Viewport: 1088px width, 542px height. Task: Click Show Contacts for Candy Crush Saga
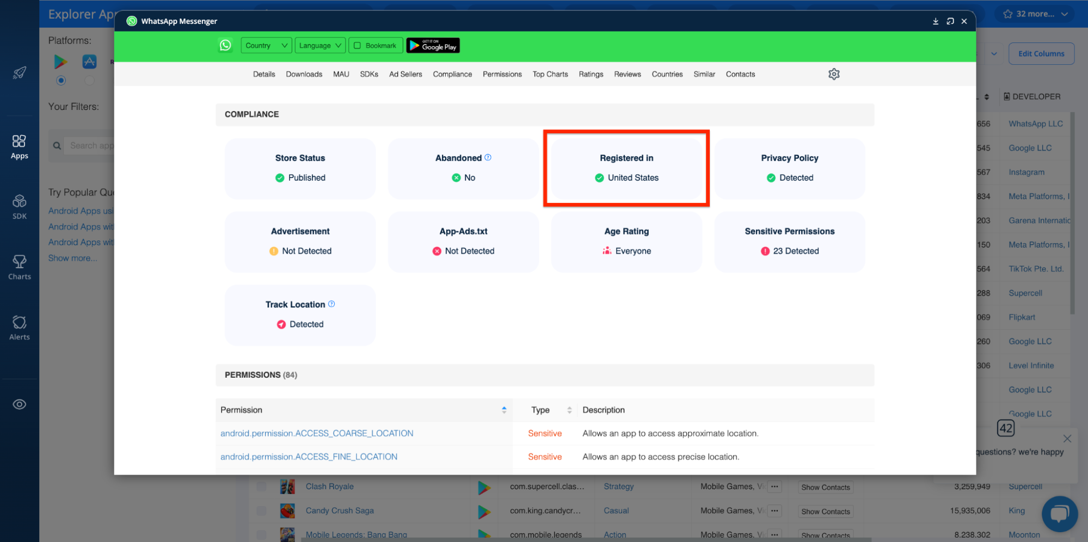coord(825,512)
